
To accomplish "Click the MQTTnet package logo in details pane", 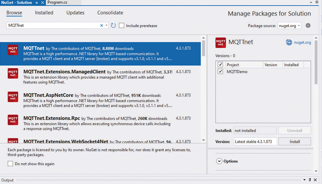I will point(221,43).
